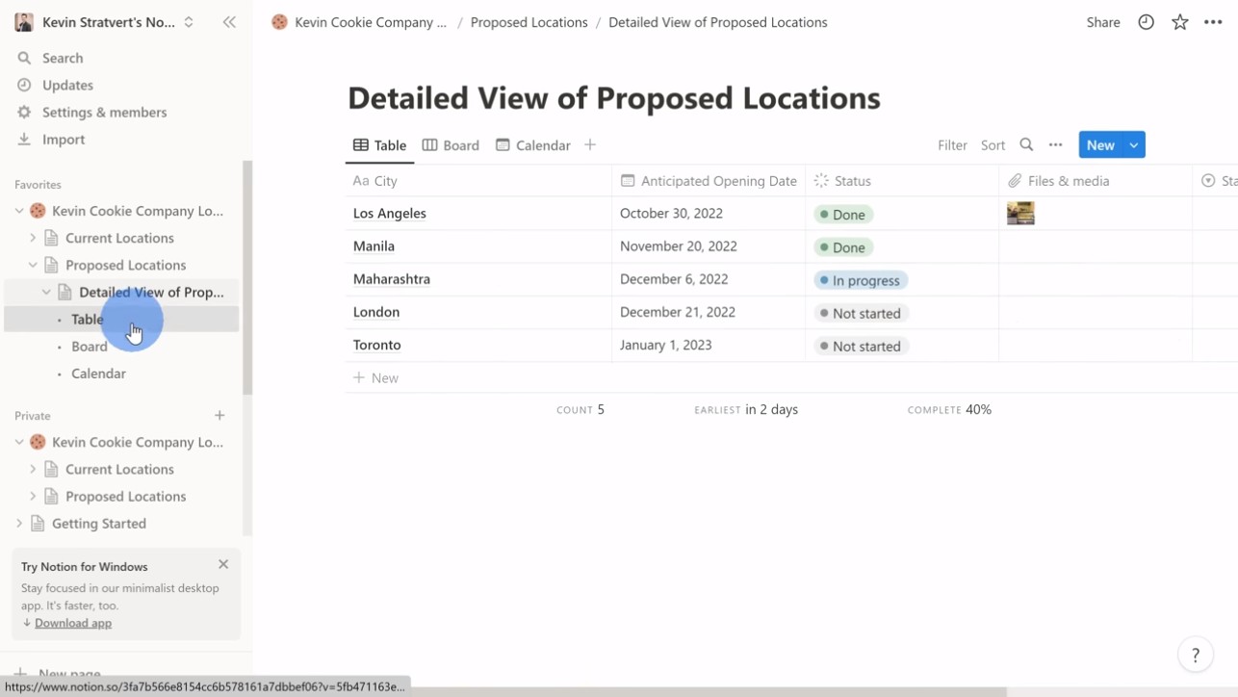The height and width of the screenshot is (697, 1238).
Task: Switch to the Board view tab
Action: (x=451, y=145)
